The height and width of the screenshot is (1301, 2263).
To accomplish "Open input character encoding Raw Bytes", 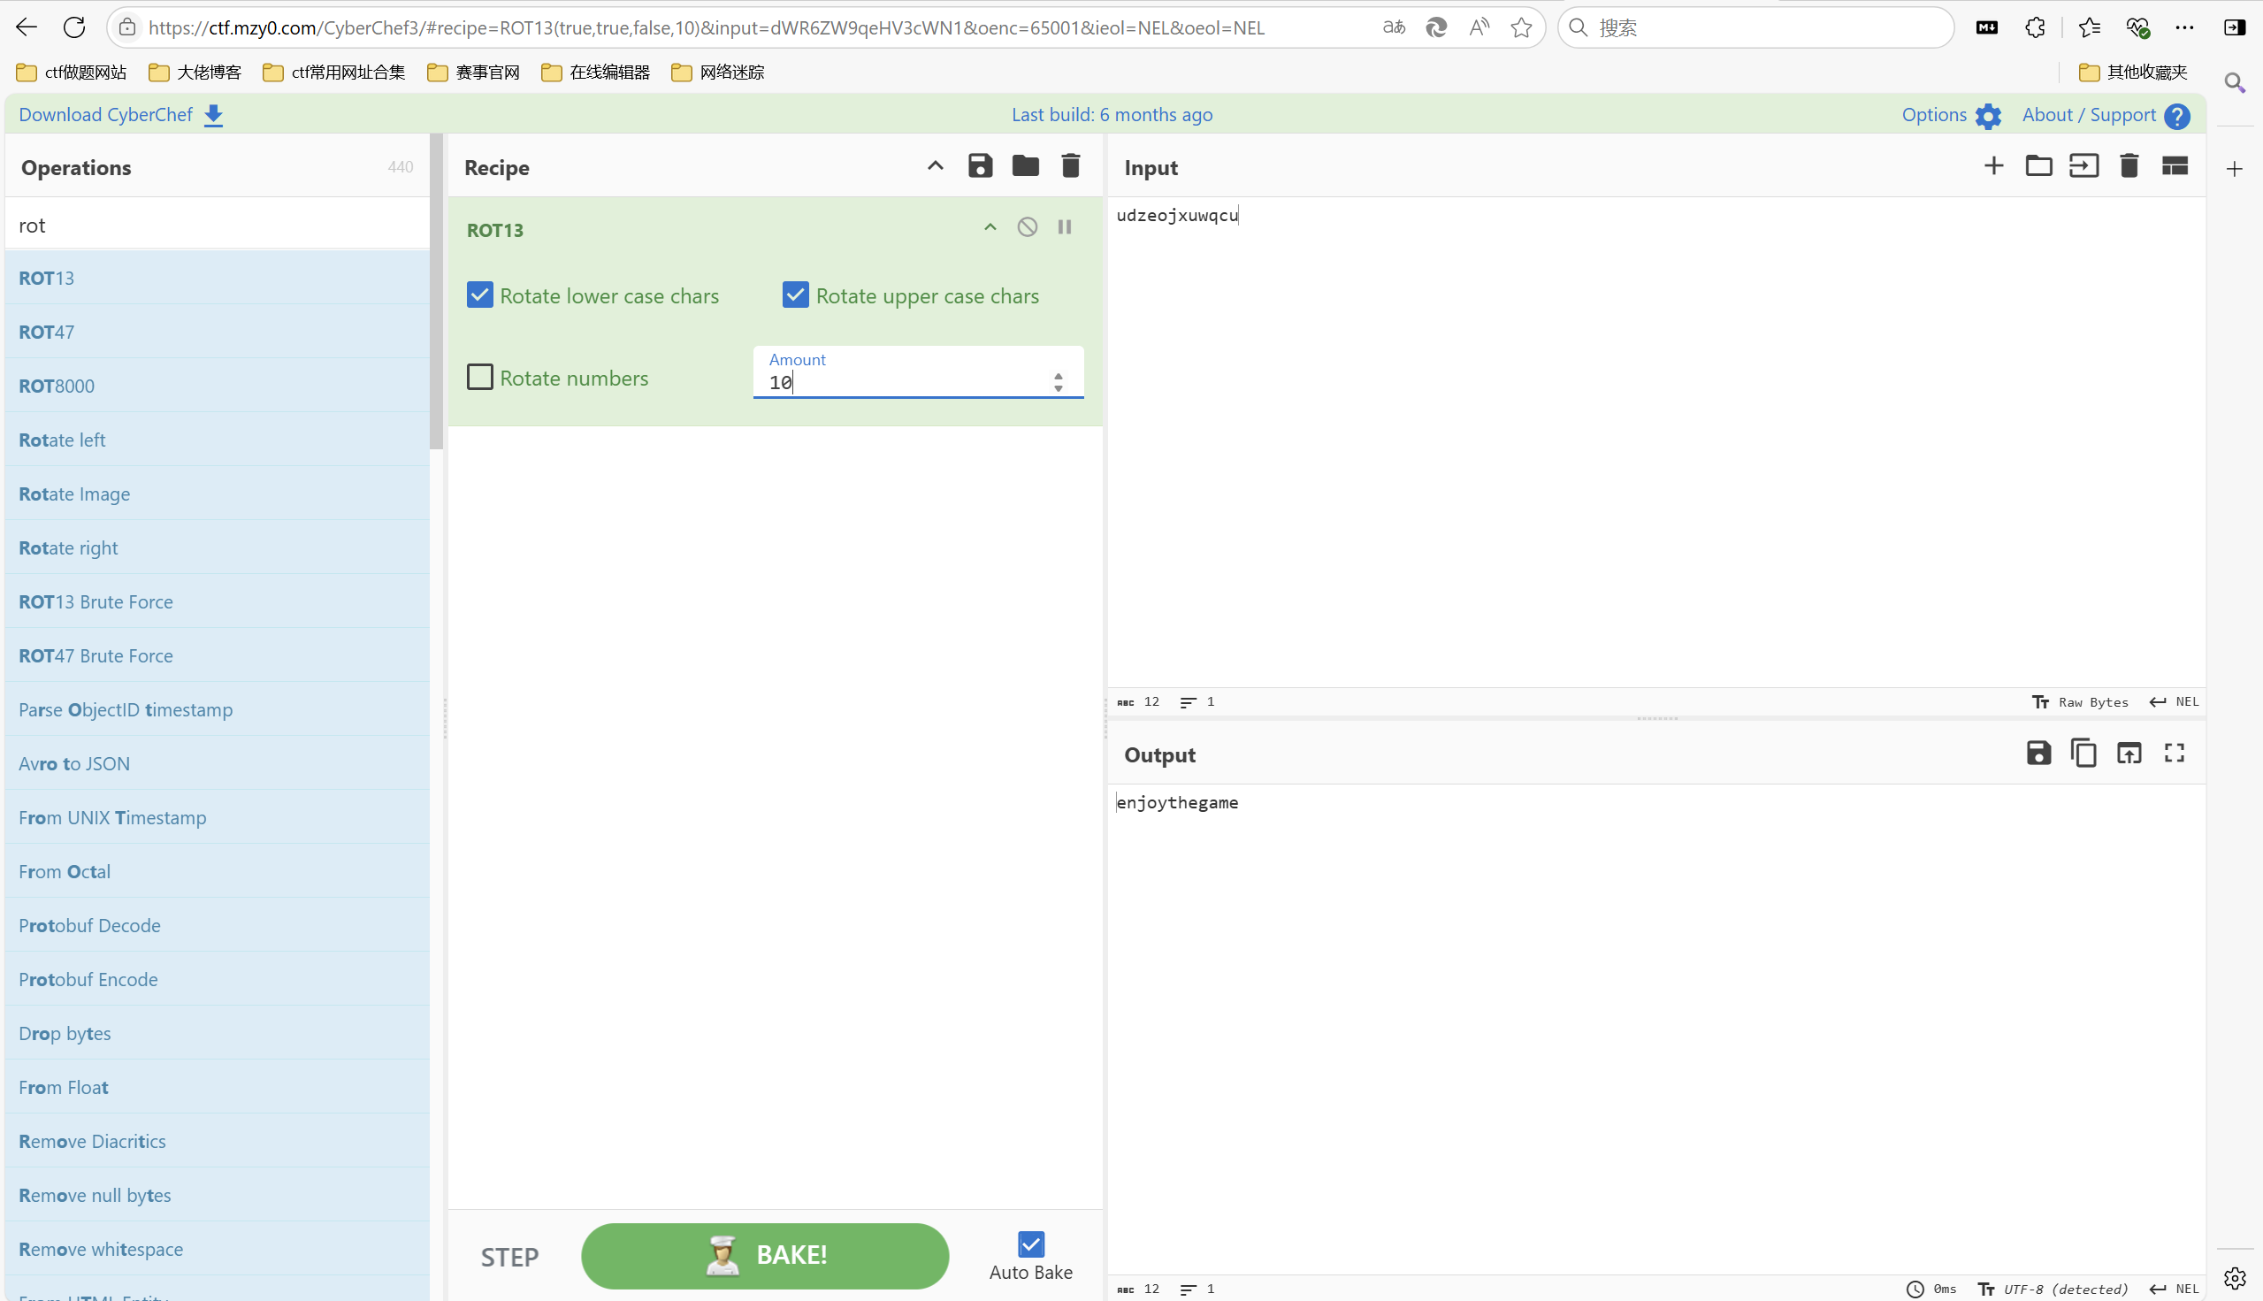I will point(2080,701).
